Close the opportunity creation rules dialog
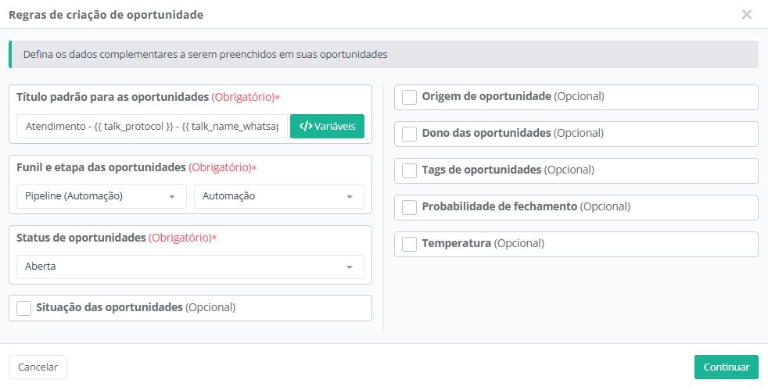The height and width of the screenshot is (387, 768). coord(746,14)
